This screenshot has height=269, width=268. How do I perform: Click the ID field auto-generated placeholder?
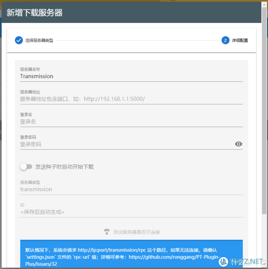[131, 212]
